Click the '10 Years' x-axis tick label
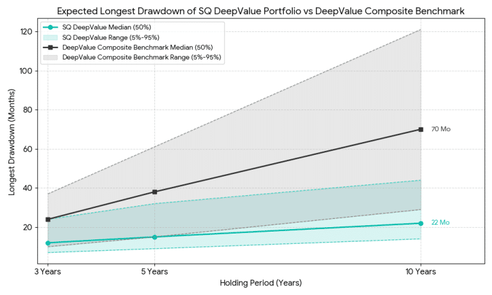 [421, 271]
